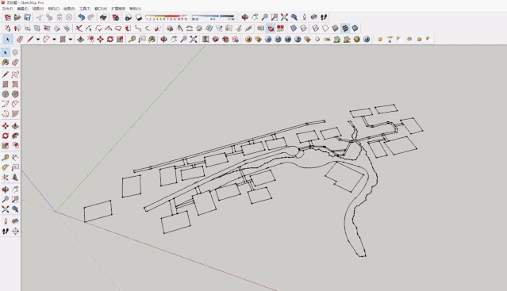Open Print using the printer icon
Screen dimensions: 507x291
103,17
